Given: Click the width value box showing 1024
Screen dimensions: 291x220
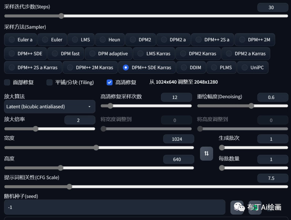Looking at the screenshot, I should 178,139.
